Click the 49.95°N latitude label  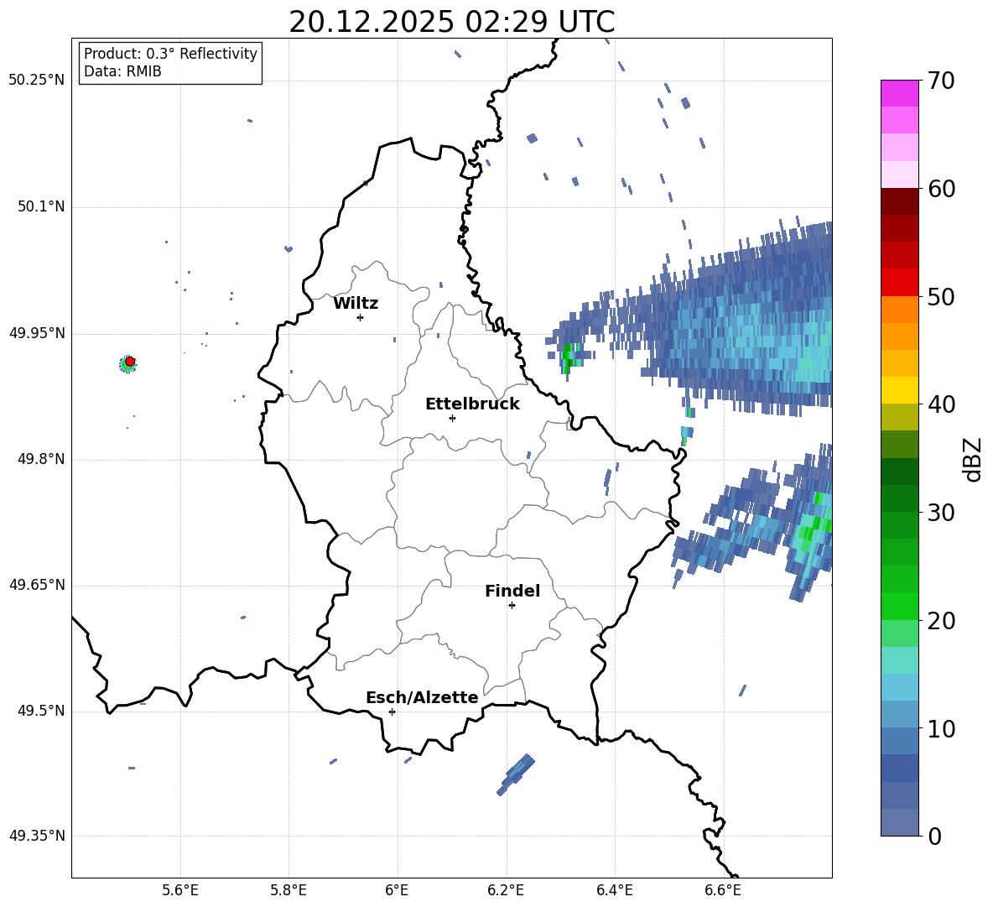[37, 333]
